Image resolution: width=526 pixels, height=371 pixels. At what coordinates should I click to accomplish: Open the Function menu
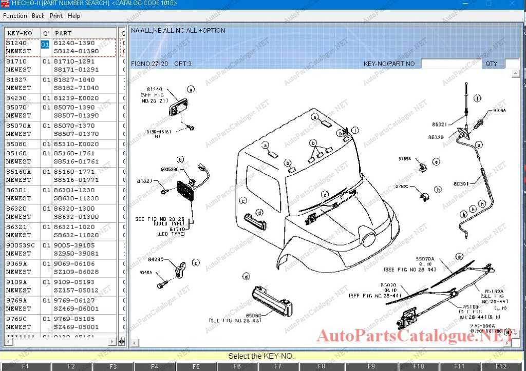click(14, 16)
